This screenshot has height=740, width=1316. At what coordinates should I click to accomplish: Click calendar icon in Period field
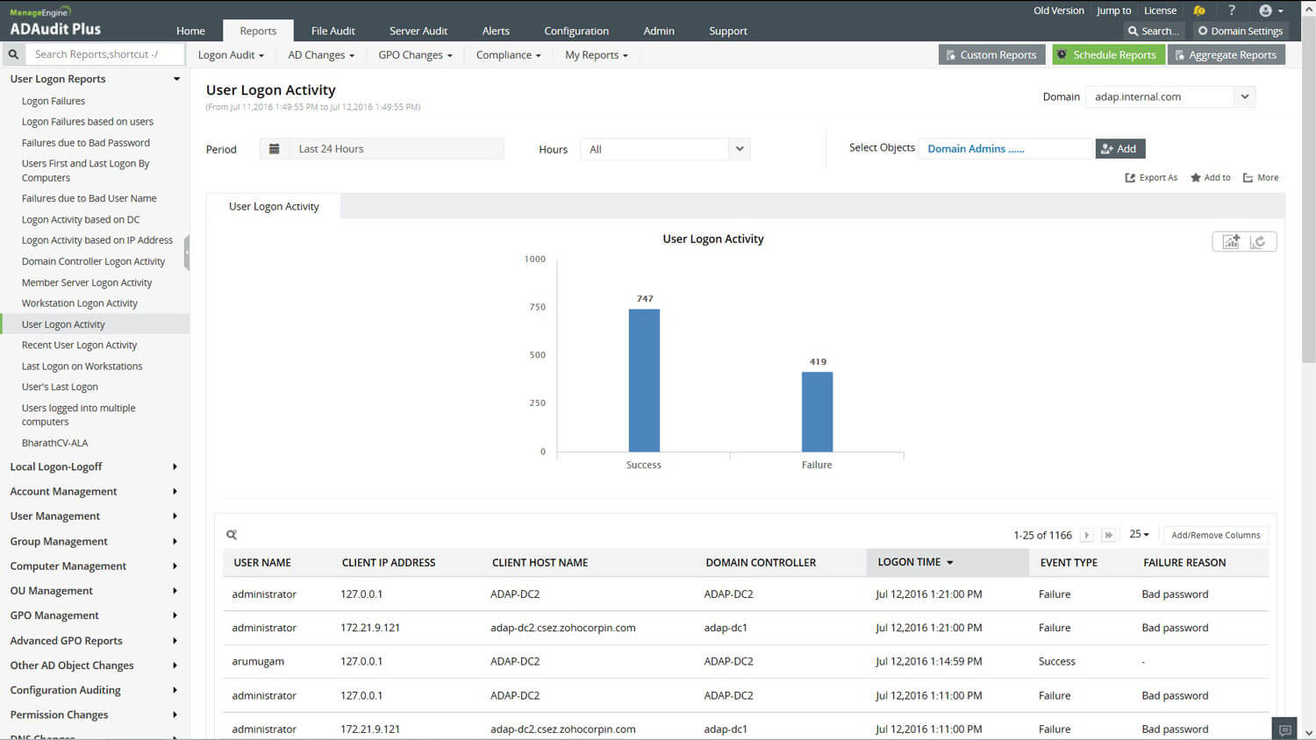274,149
